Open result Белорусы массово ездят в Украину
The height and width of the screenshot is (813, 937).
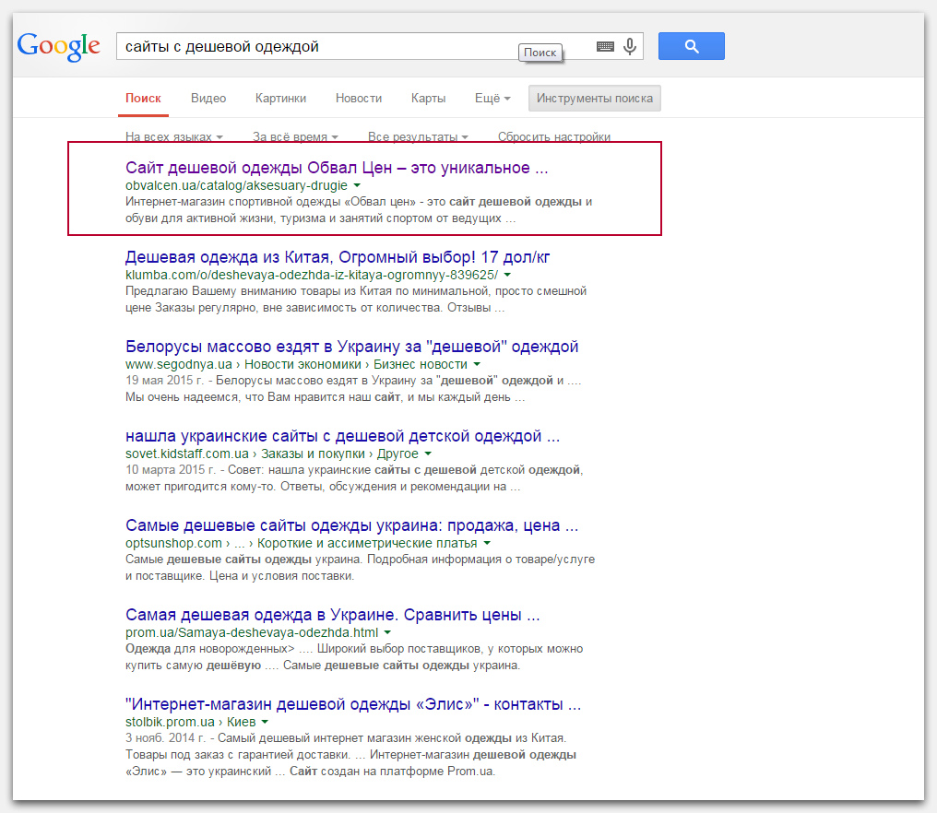(351, 348)
